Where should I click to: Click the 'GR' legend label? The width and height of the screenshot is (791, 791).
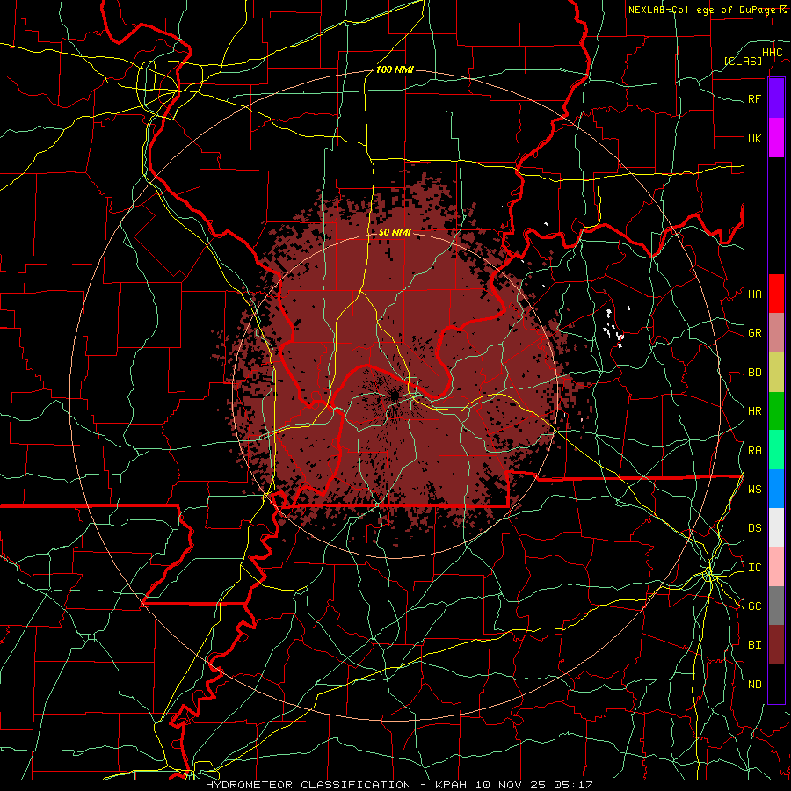point(755,333)
